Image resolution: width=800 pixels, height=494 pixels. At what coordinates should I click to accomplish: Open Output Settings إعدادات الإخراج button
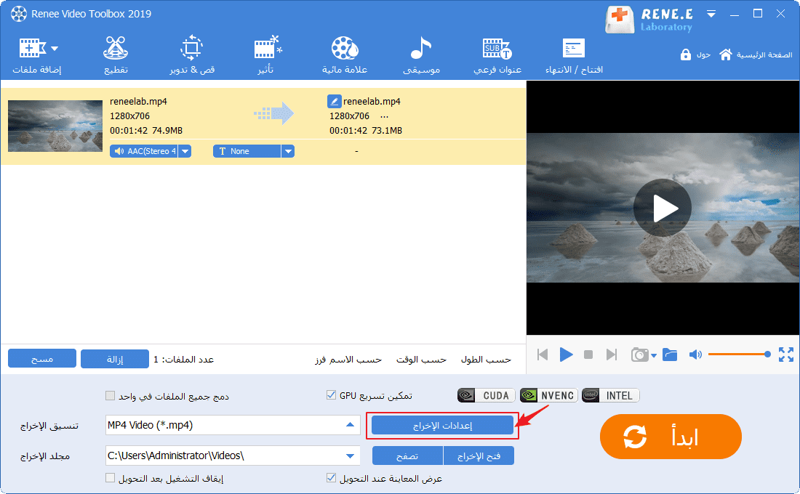click(x=442, y=426)
